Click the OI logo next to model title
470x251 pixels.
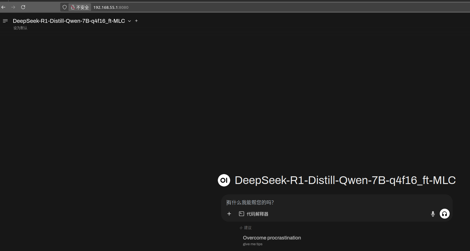pos(224,180)
